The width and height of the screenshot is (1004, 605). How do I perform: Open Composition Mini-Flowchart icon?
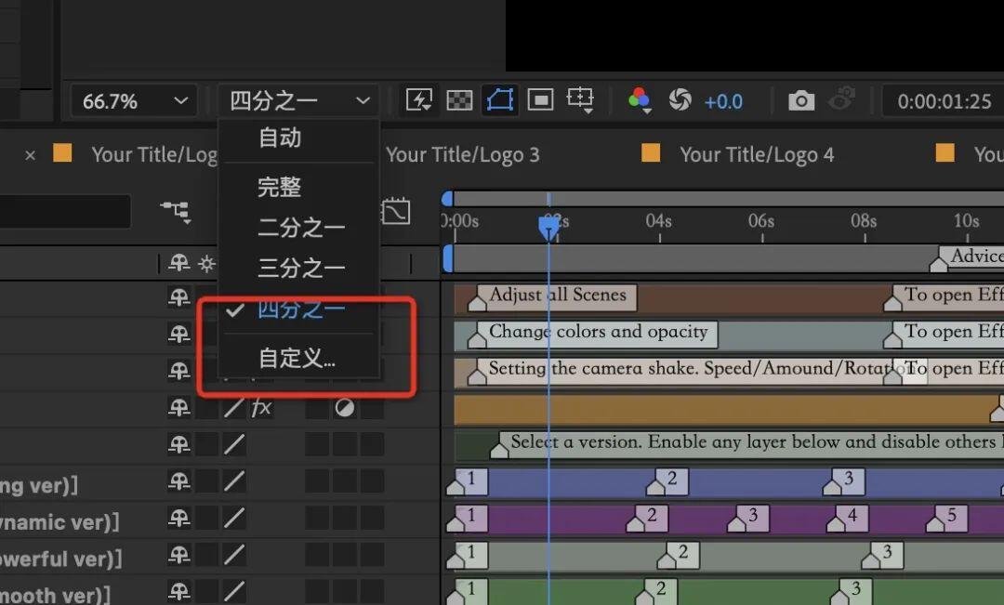(x=176, y=211)
